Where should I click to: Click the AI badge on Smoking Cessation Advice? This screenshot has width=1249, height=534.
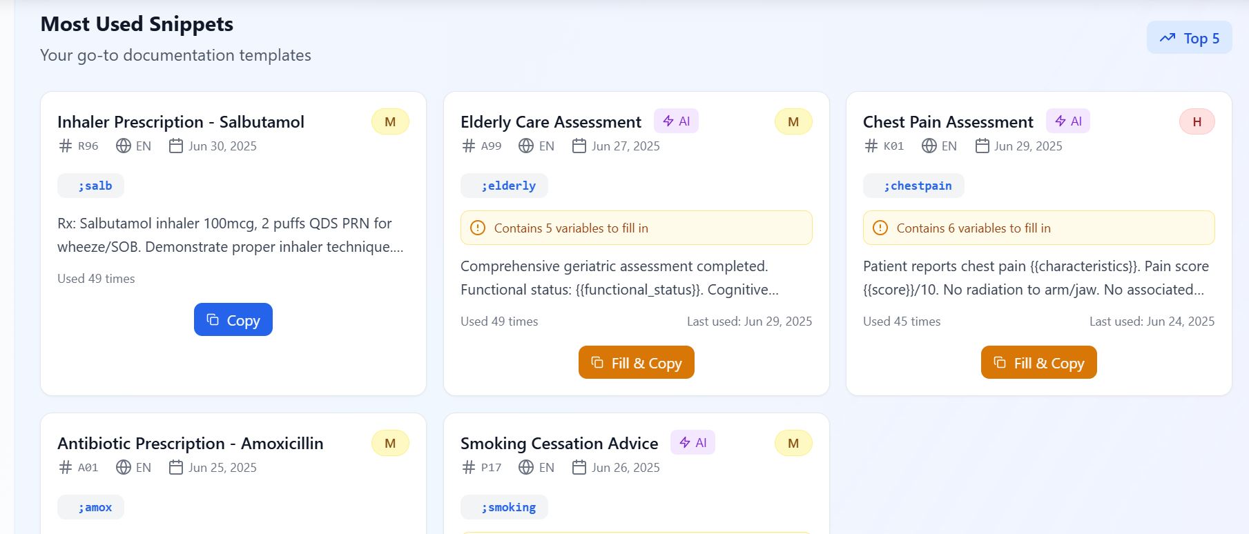[x=693, y=443]
